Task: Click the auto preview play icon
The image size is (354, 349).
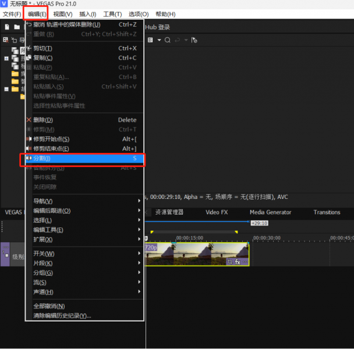Action: pos(194,40)
